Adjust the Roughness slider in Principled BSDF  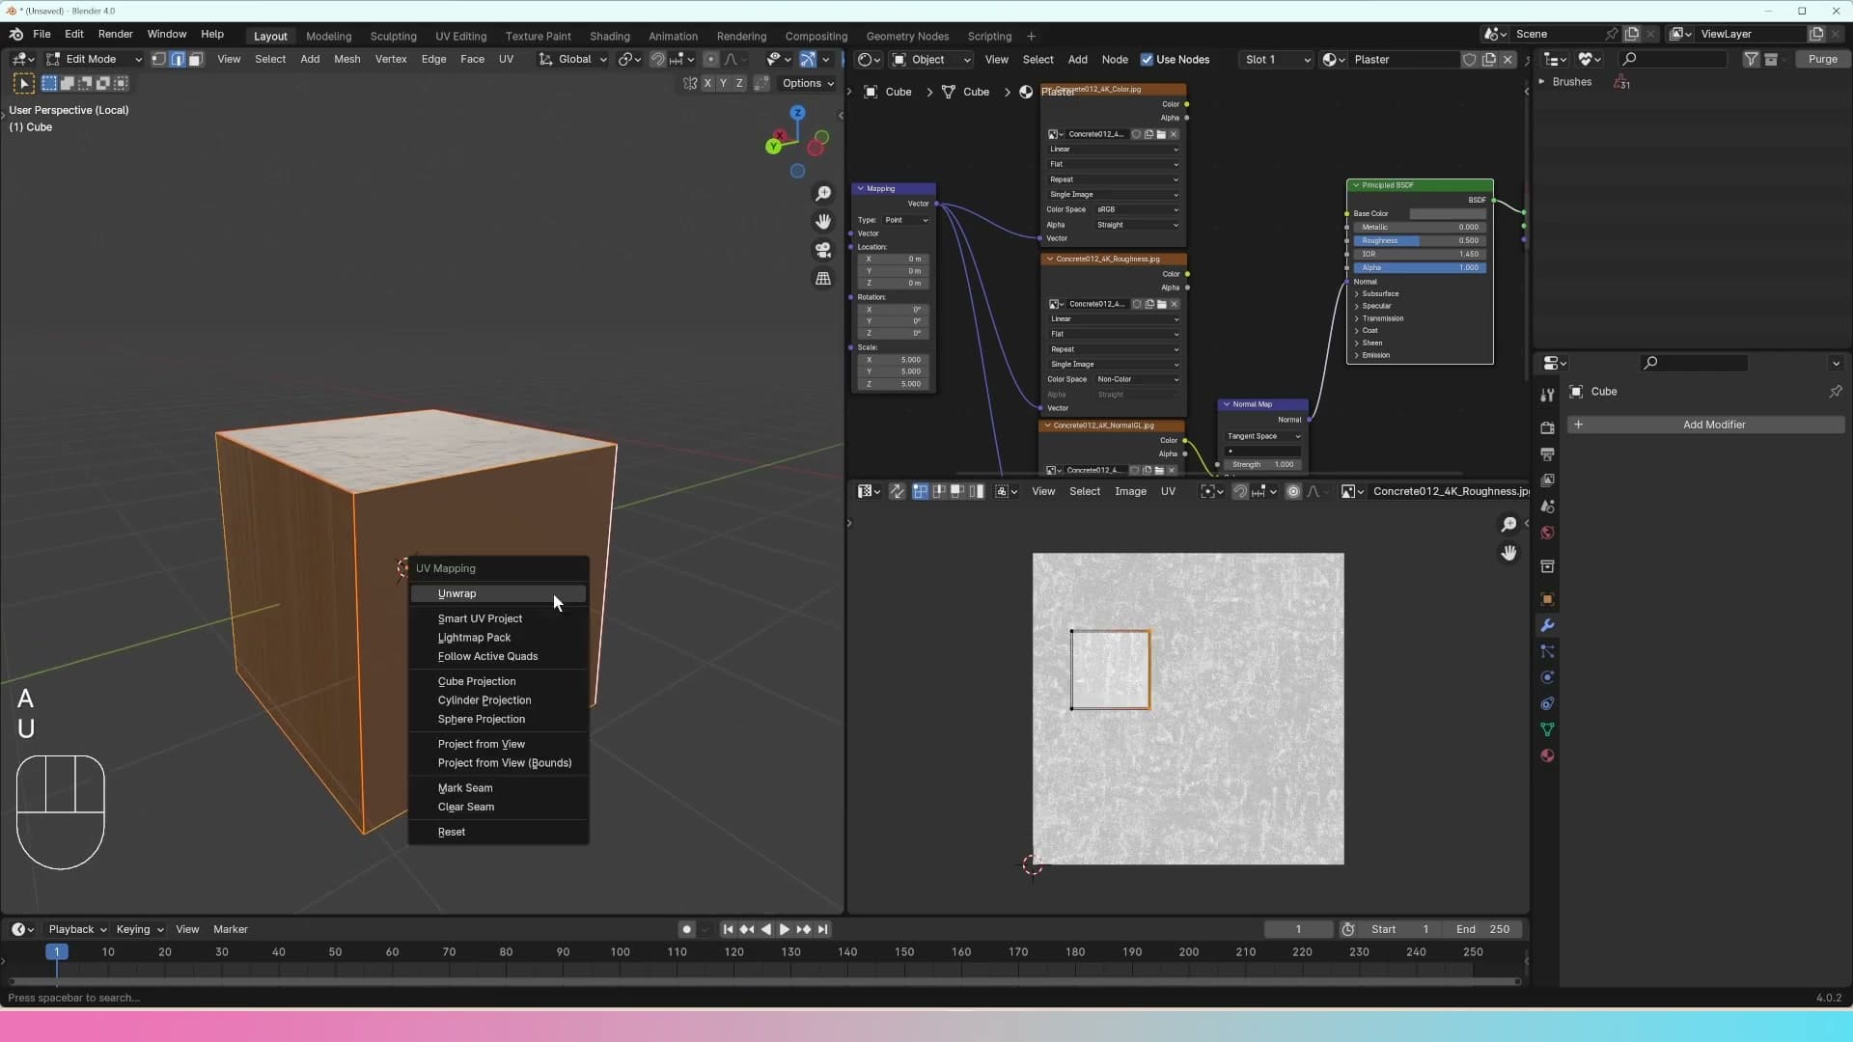pos(1420,241)
